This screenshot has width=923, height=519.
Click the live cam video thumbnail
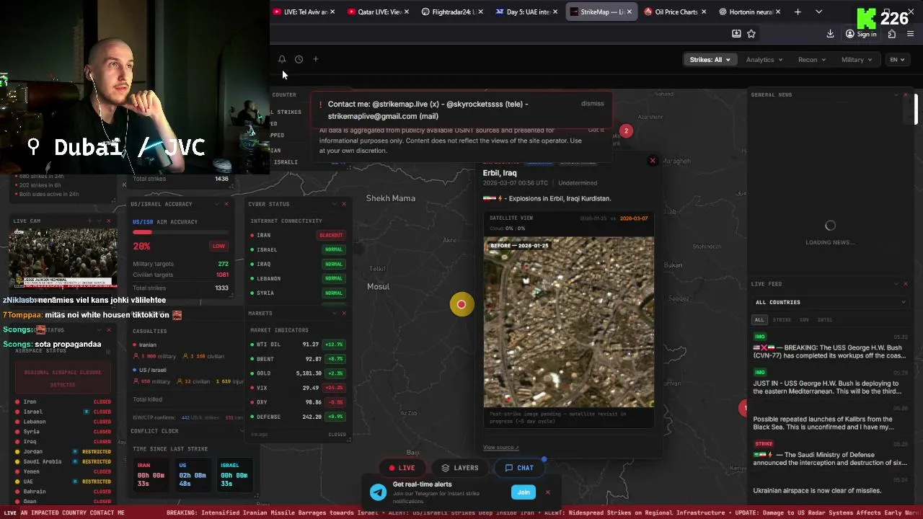63,258
